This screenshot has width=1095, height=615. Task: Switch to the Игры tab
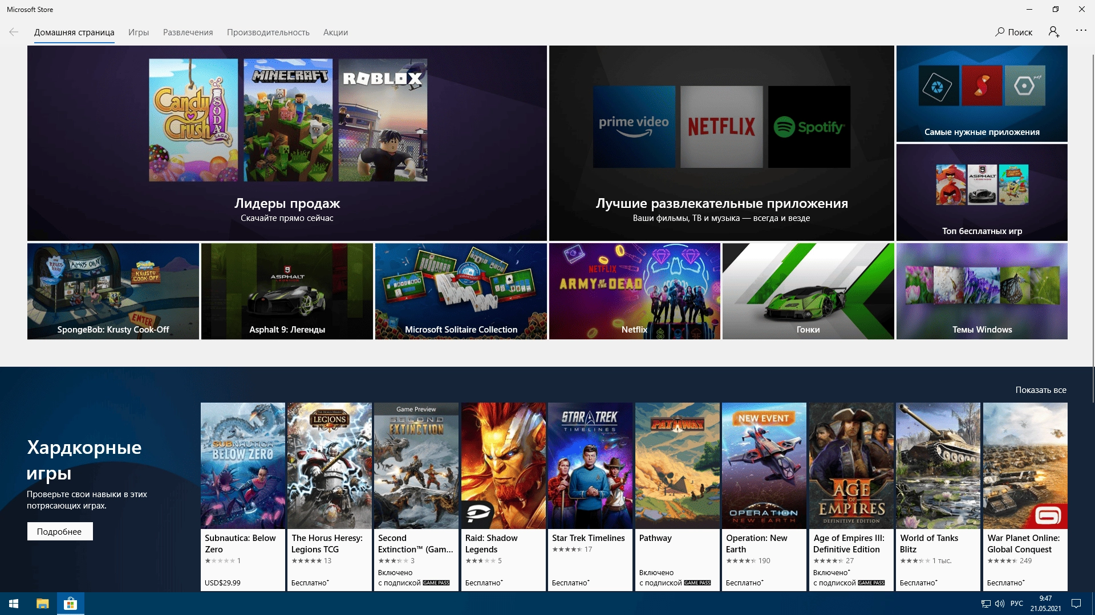(139, 32)
